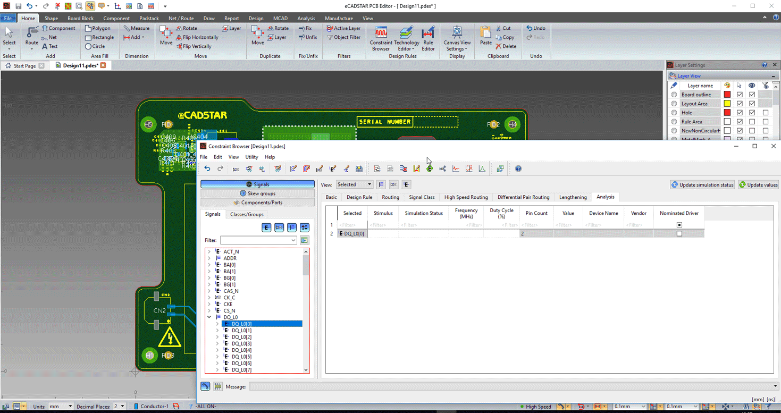Click Paste in the Clipboard group
The height and width of the screenshot is (413, 781).
485,36
